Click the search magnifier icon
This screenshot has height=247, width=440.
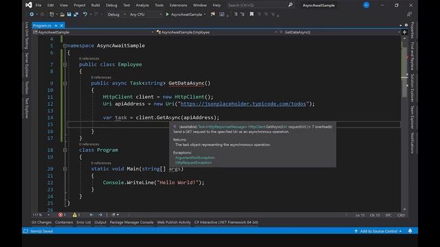click(x=290, y=5)
